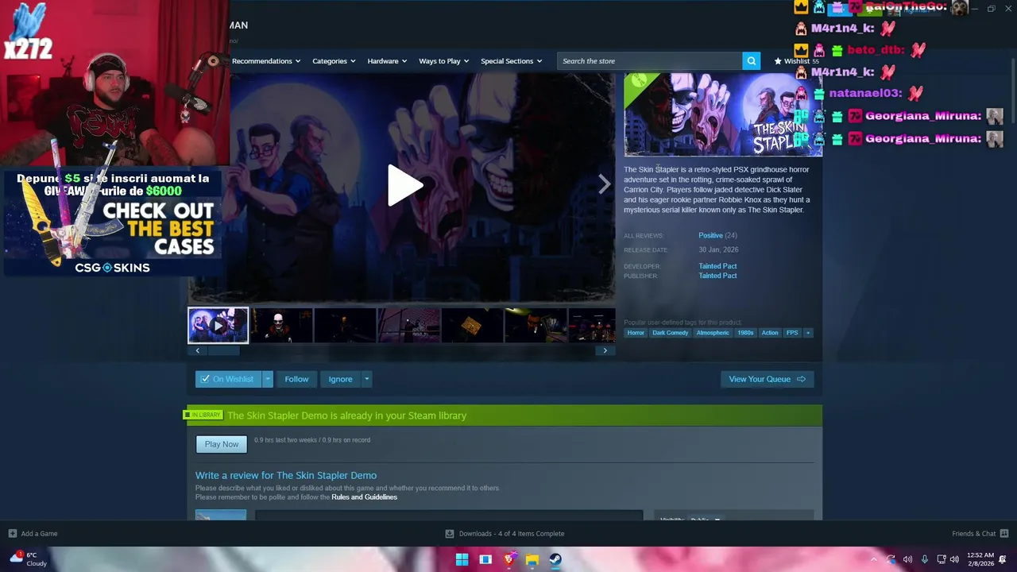The width and height of the screenshot is (1017, 572).
Task: Click the Wishlist star icon in header
Action: coord(778,61)
